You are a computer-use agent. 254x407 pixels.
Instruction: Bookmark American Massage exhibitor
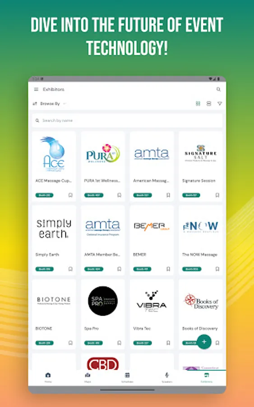point(168,195)
